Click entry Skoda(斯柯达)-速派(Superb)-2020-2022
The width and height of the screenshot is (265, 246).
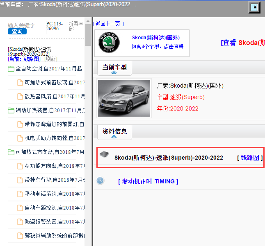(x=169, y=158)
